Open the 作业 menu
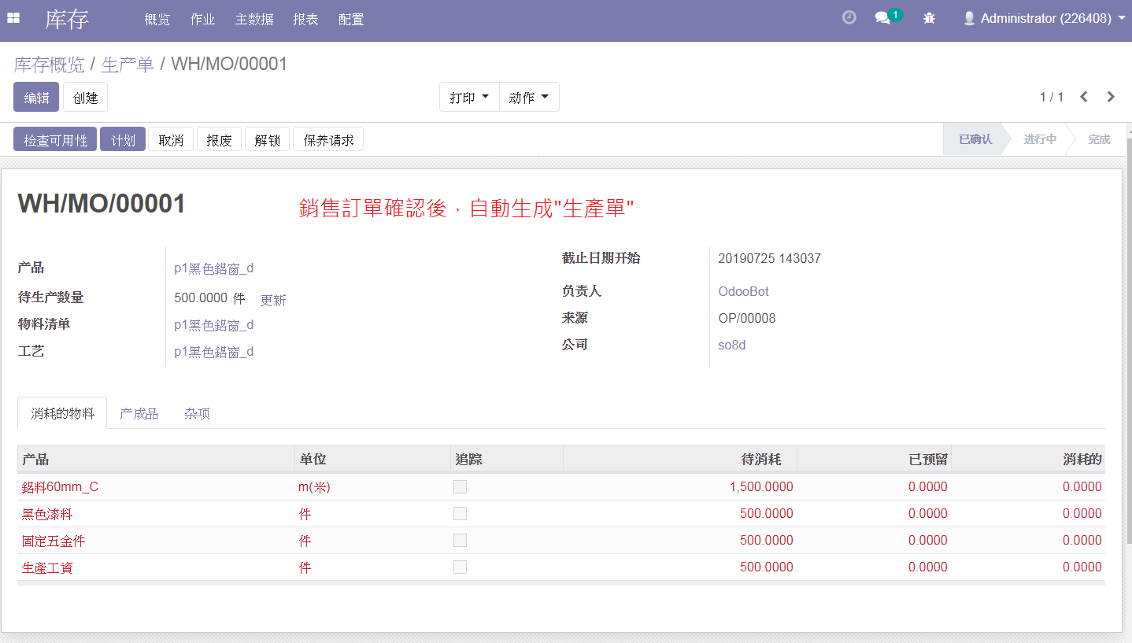This screenshot has width=1132, height=643. pyautogui.click(x=203, y=20)
